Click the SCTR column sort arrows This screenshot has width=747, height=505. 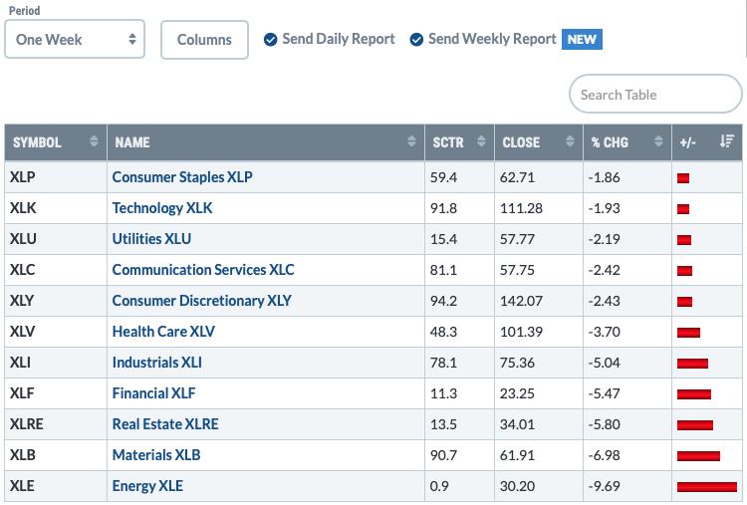click(481, 141)
